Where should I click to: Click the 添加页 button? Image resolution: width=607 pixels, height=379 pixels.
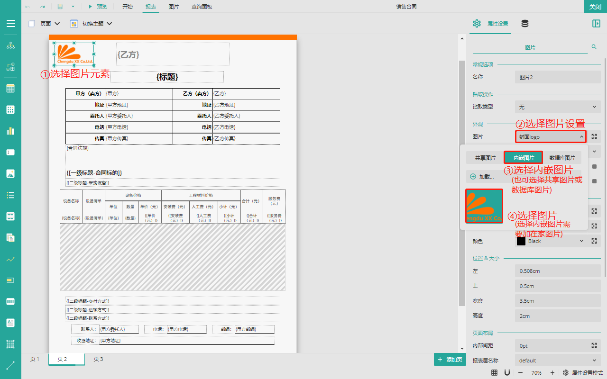tap(450, 360)
